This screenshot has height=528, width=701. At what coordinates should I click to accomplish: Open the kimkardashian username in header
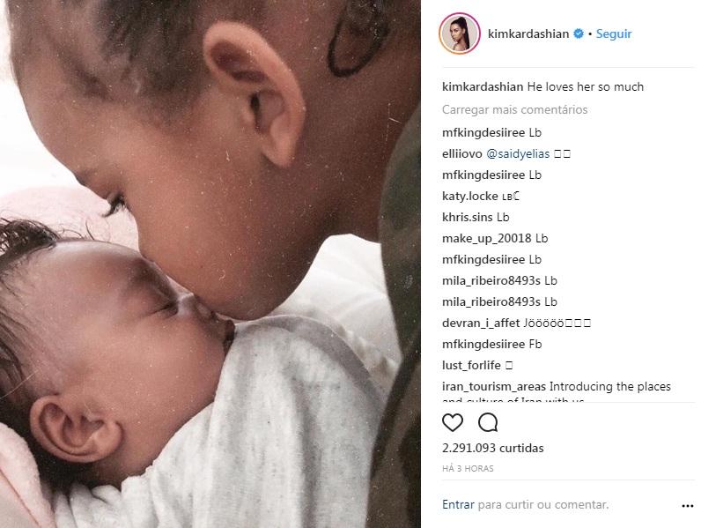click(528, 33)
